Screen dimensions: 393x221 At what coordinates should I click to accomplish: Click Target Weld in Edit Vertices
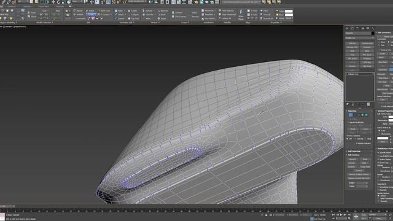pos(365,166)
